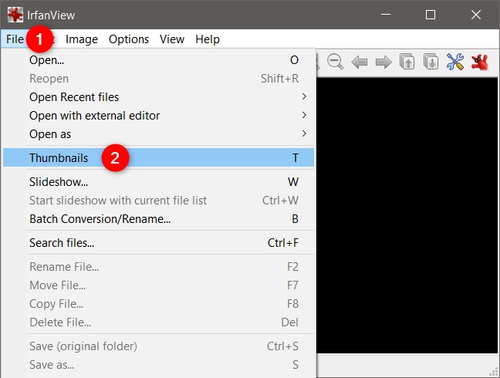Image resolution: width=500 pixels, height=378 pixels.
Task: Open the Image menu
Action: [x=82, y=39]
